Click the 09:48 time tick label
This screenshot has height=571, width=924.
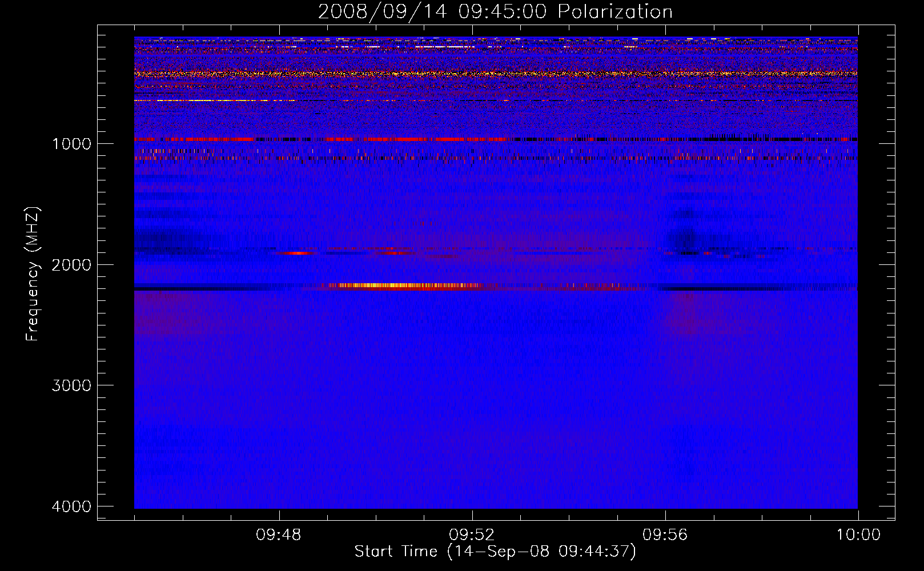click(279, 535)
